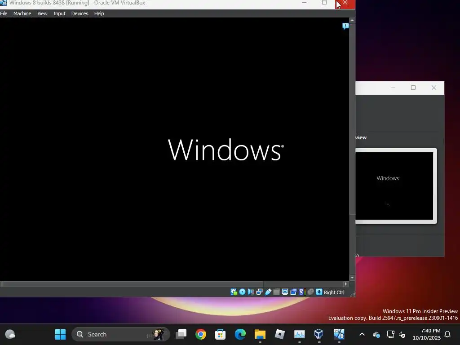Open Roblox from the taskbar
Screen dimensions: 460x345
pyautogui.click(x=279, y=334)
